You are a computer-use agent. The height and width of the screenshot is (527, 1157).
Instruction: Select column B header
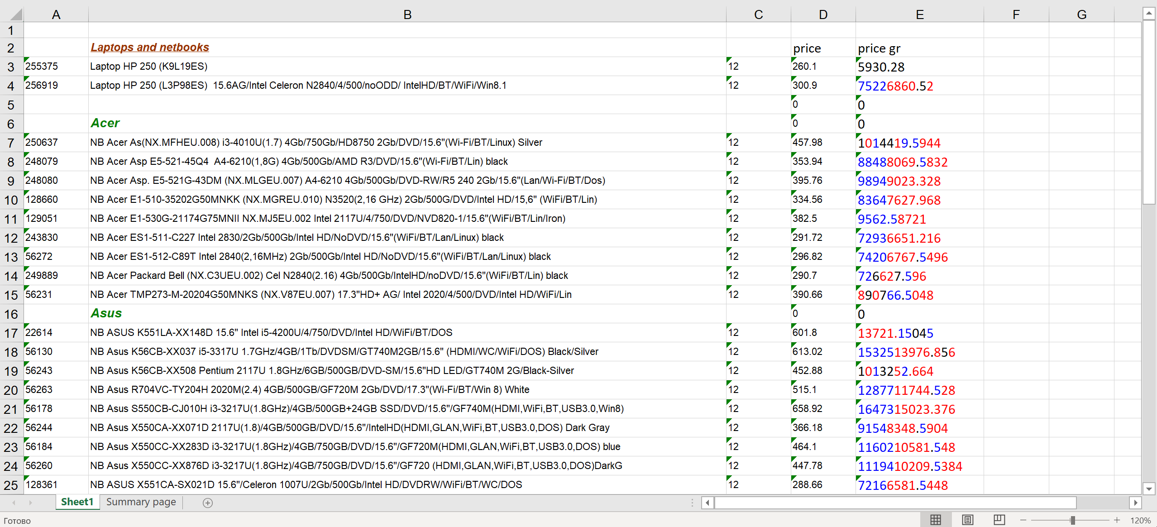[x=407, y=14]
